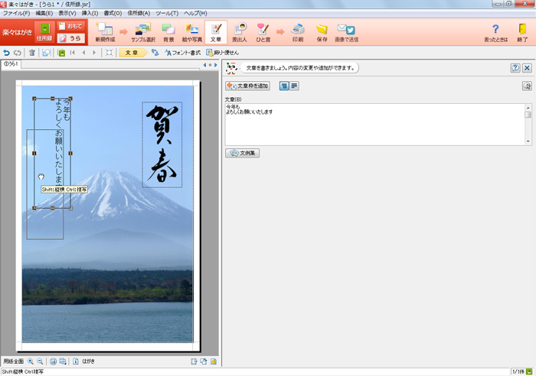Open 画像で送信 send as image
The image size is (536, 376).
click(x=346, y=32)
